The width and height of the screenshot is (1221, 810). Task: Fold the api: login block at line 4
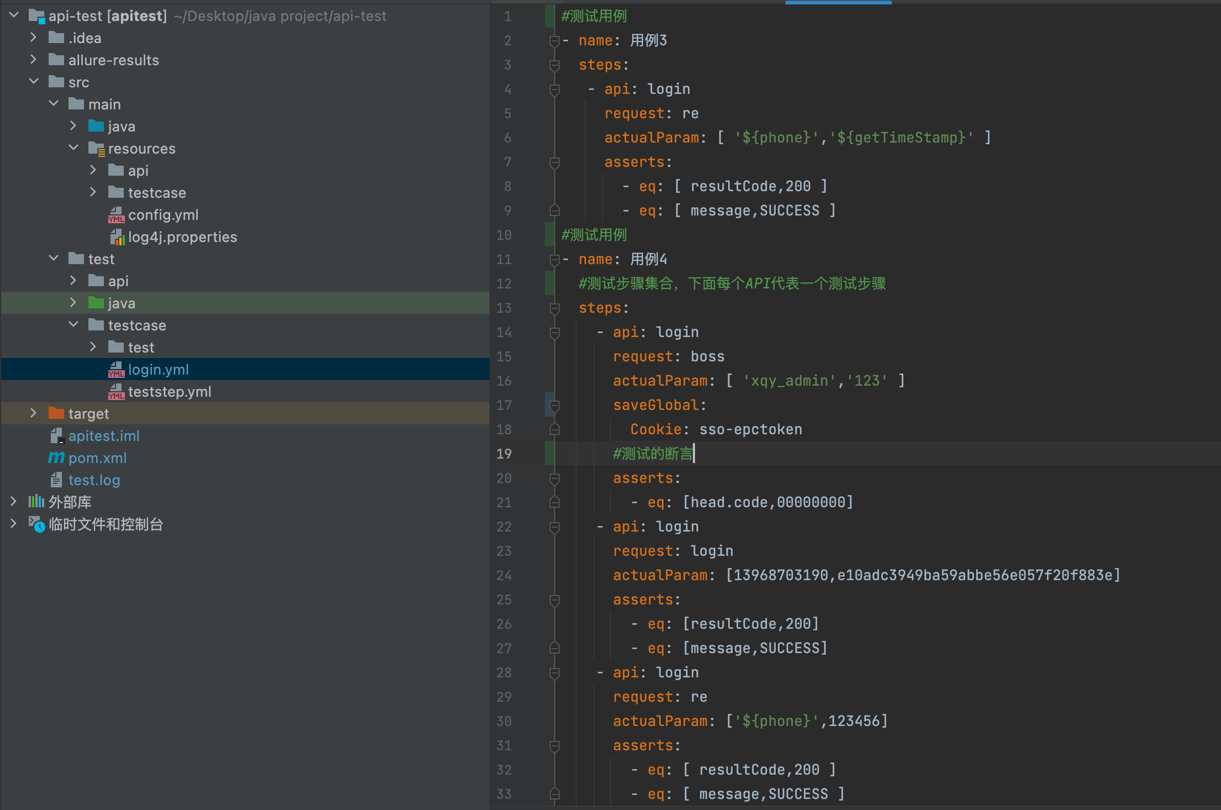pos(555,90)
